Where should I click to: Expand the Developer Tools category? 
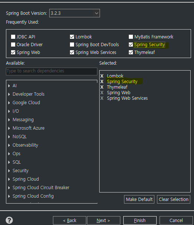click(9, 94)
